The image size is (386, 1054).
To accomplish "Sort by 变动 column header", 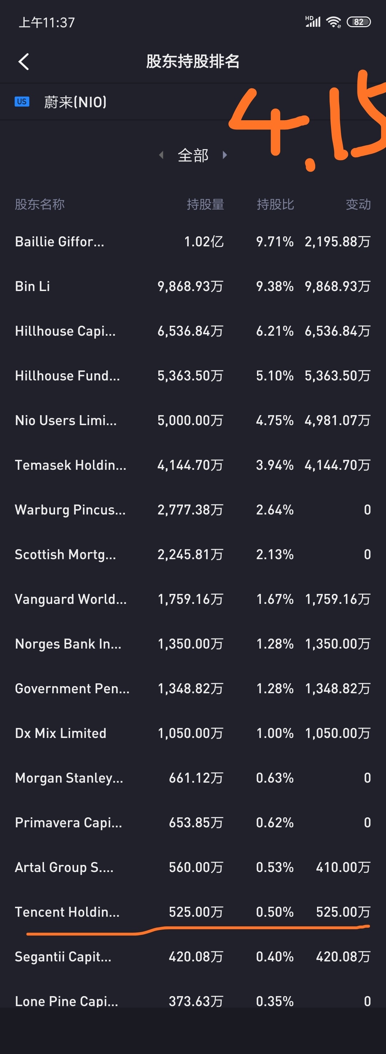I will (x=358, y=204).
